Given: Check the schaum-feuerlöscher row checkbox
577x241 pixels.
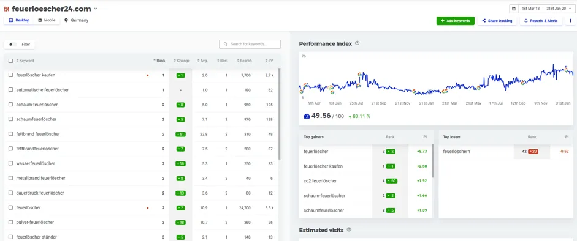Looking at the screenshot, I should click(10, 105).
